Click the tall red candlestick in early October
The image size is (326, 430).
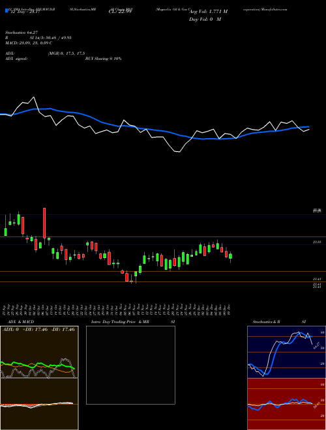tap(44, 223)
